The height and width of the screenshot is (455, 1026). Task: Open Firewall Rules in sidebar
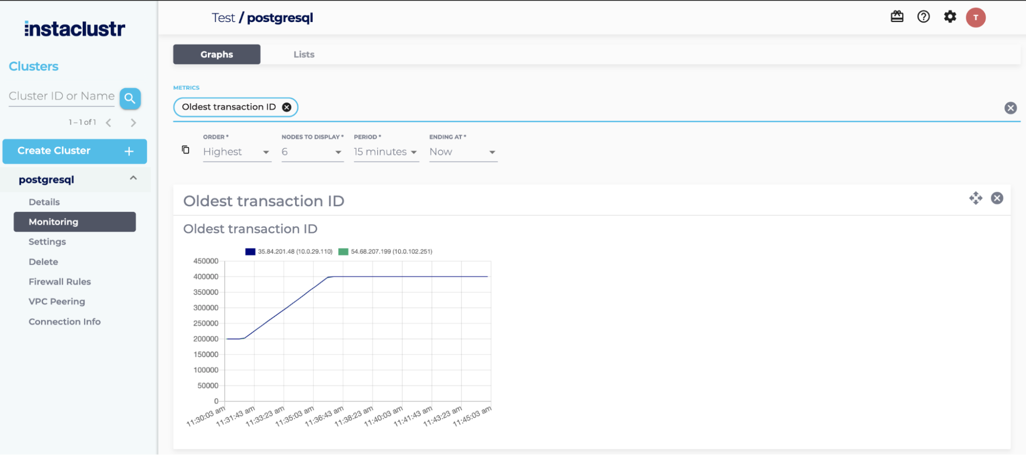60,282
